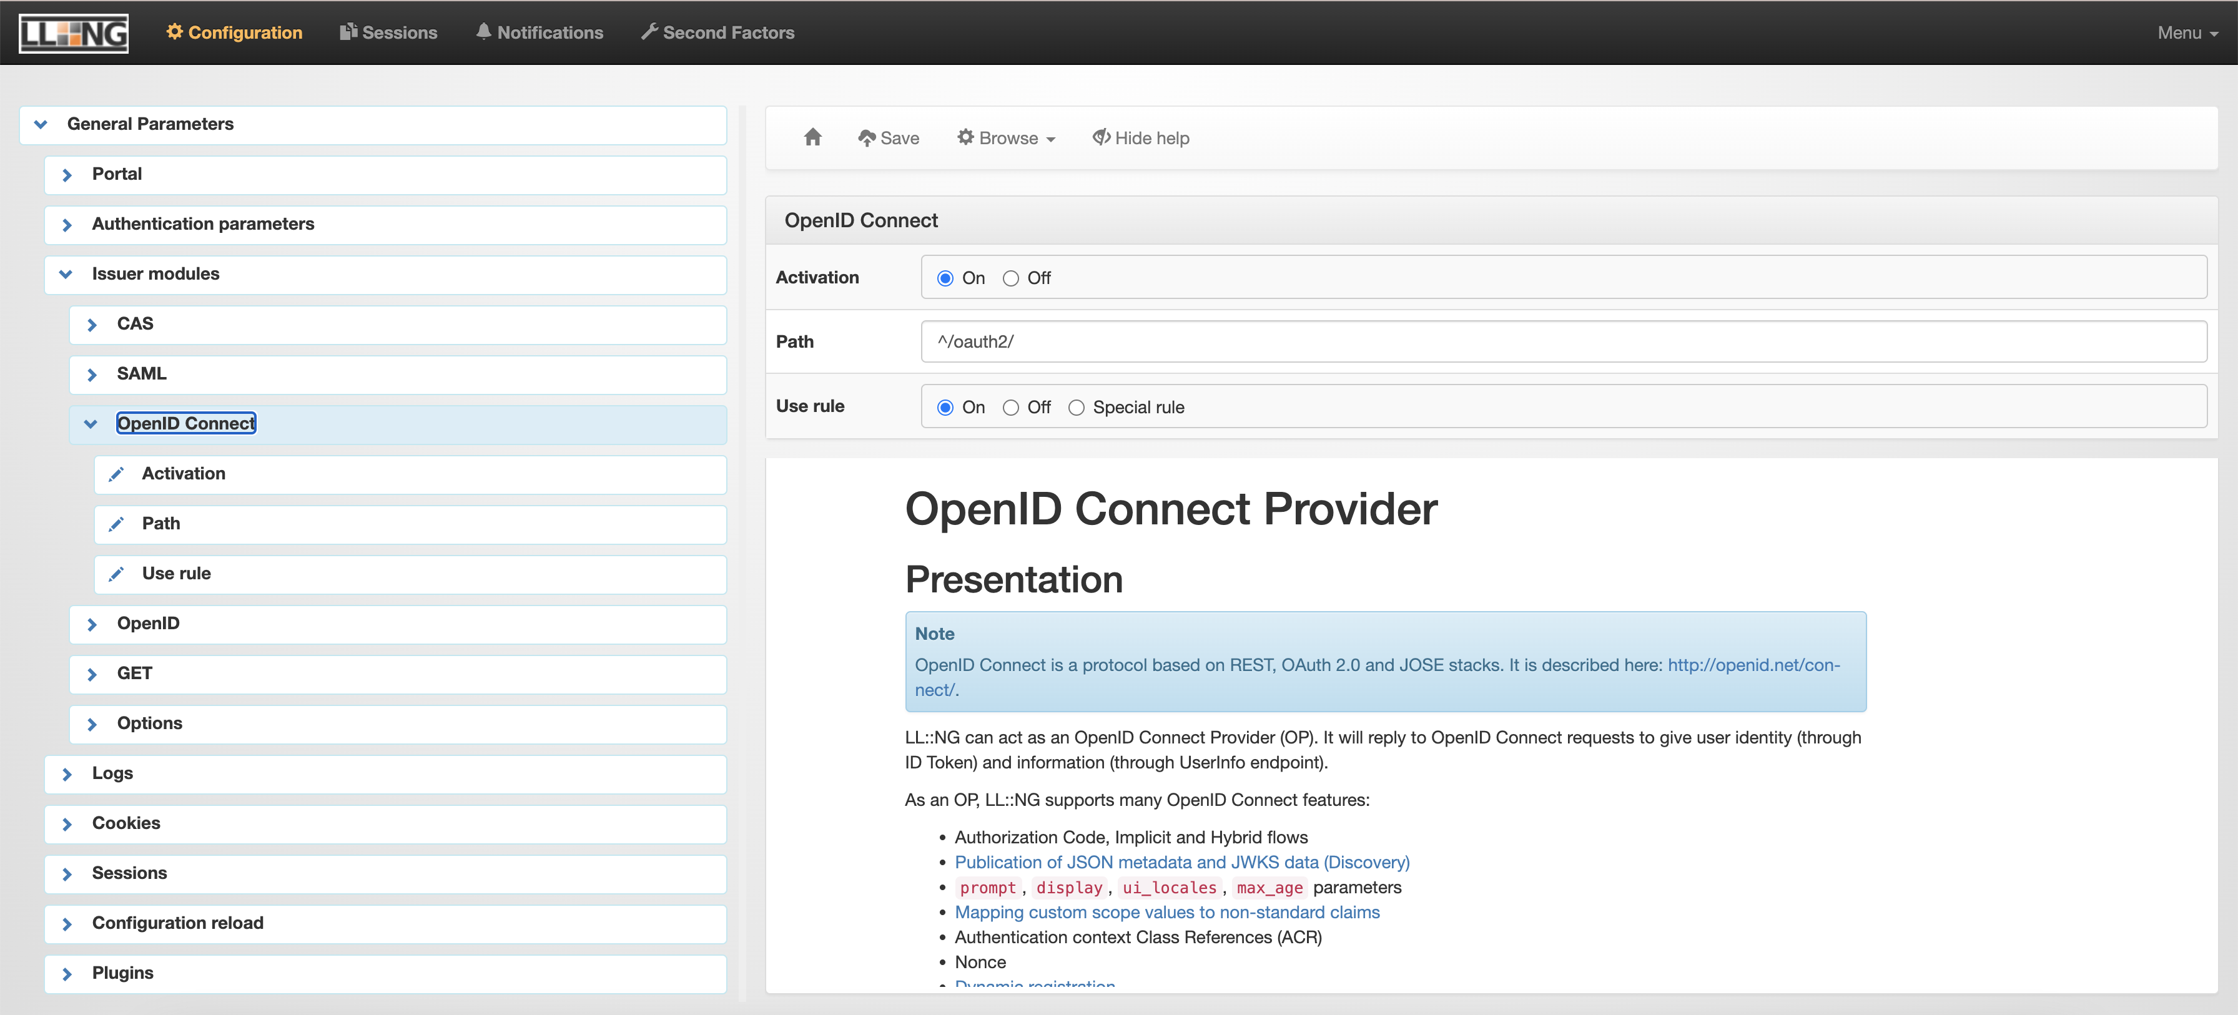Set Activation to Off
Viewport: 2238px width, 1015px height.
(1010, 278)
